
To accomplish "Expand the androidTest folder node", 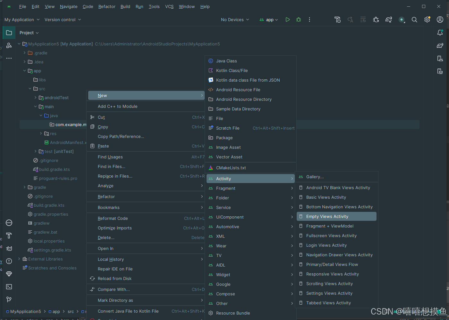I will point(35,98).
